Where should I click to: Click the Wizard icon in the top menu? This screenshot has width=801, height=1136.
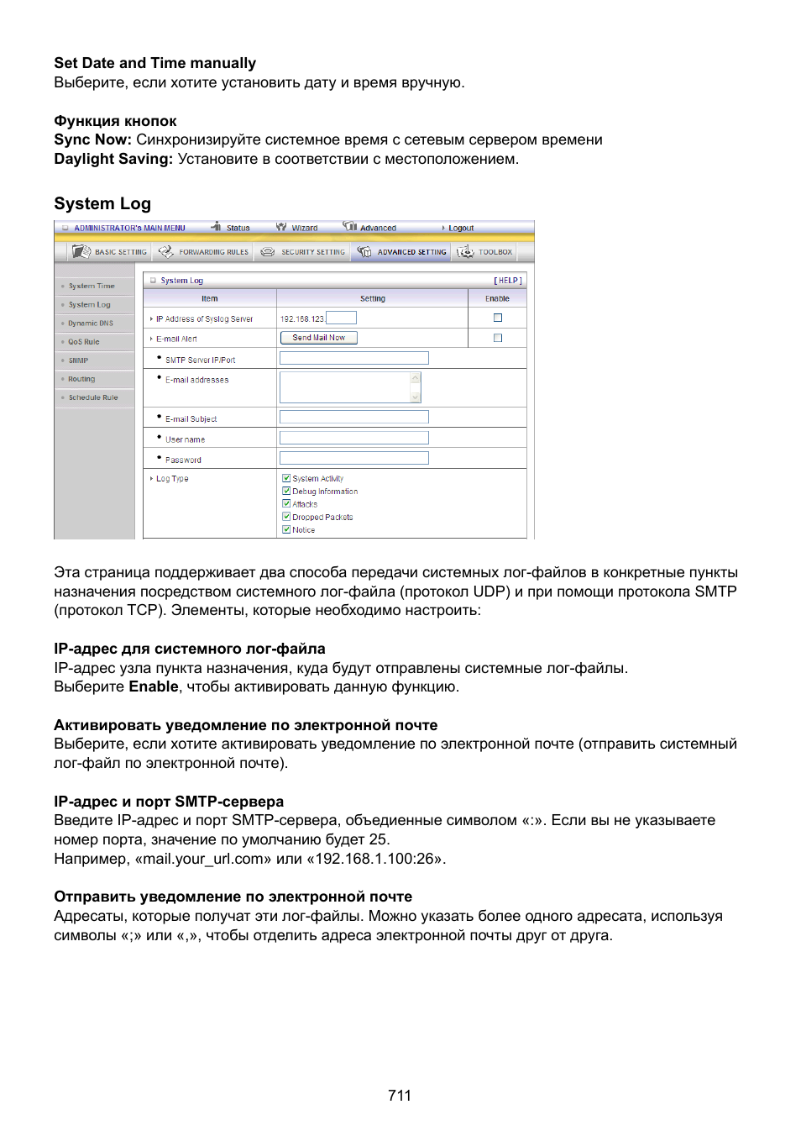[281, 227]
